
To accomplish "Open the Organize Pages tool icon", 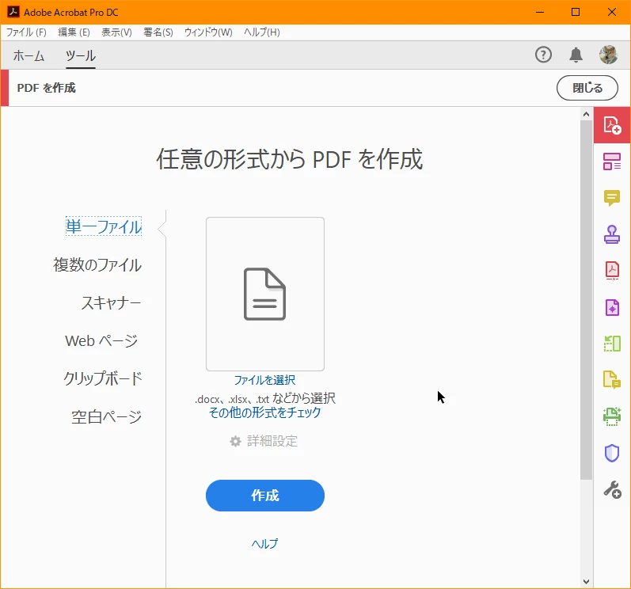I will click(612, 161).
